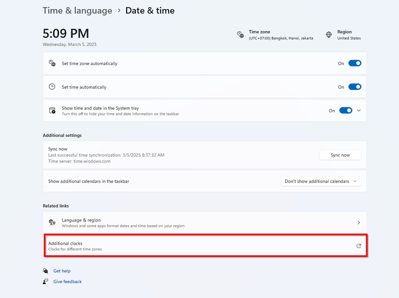
Task: Click the Set time zone automatically icon
Action: [52, 63]
